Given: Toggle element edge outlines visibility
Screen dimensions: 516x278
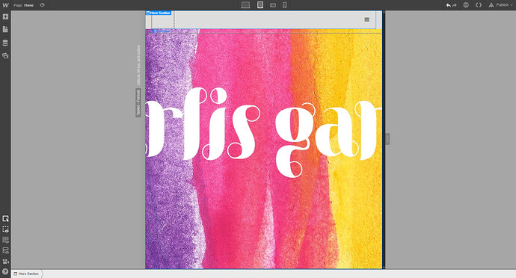Looking at the screenshot, I should coord(5,229).
